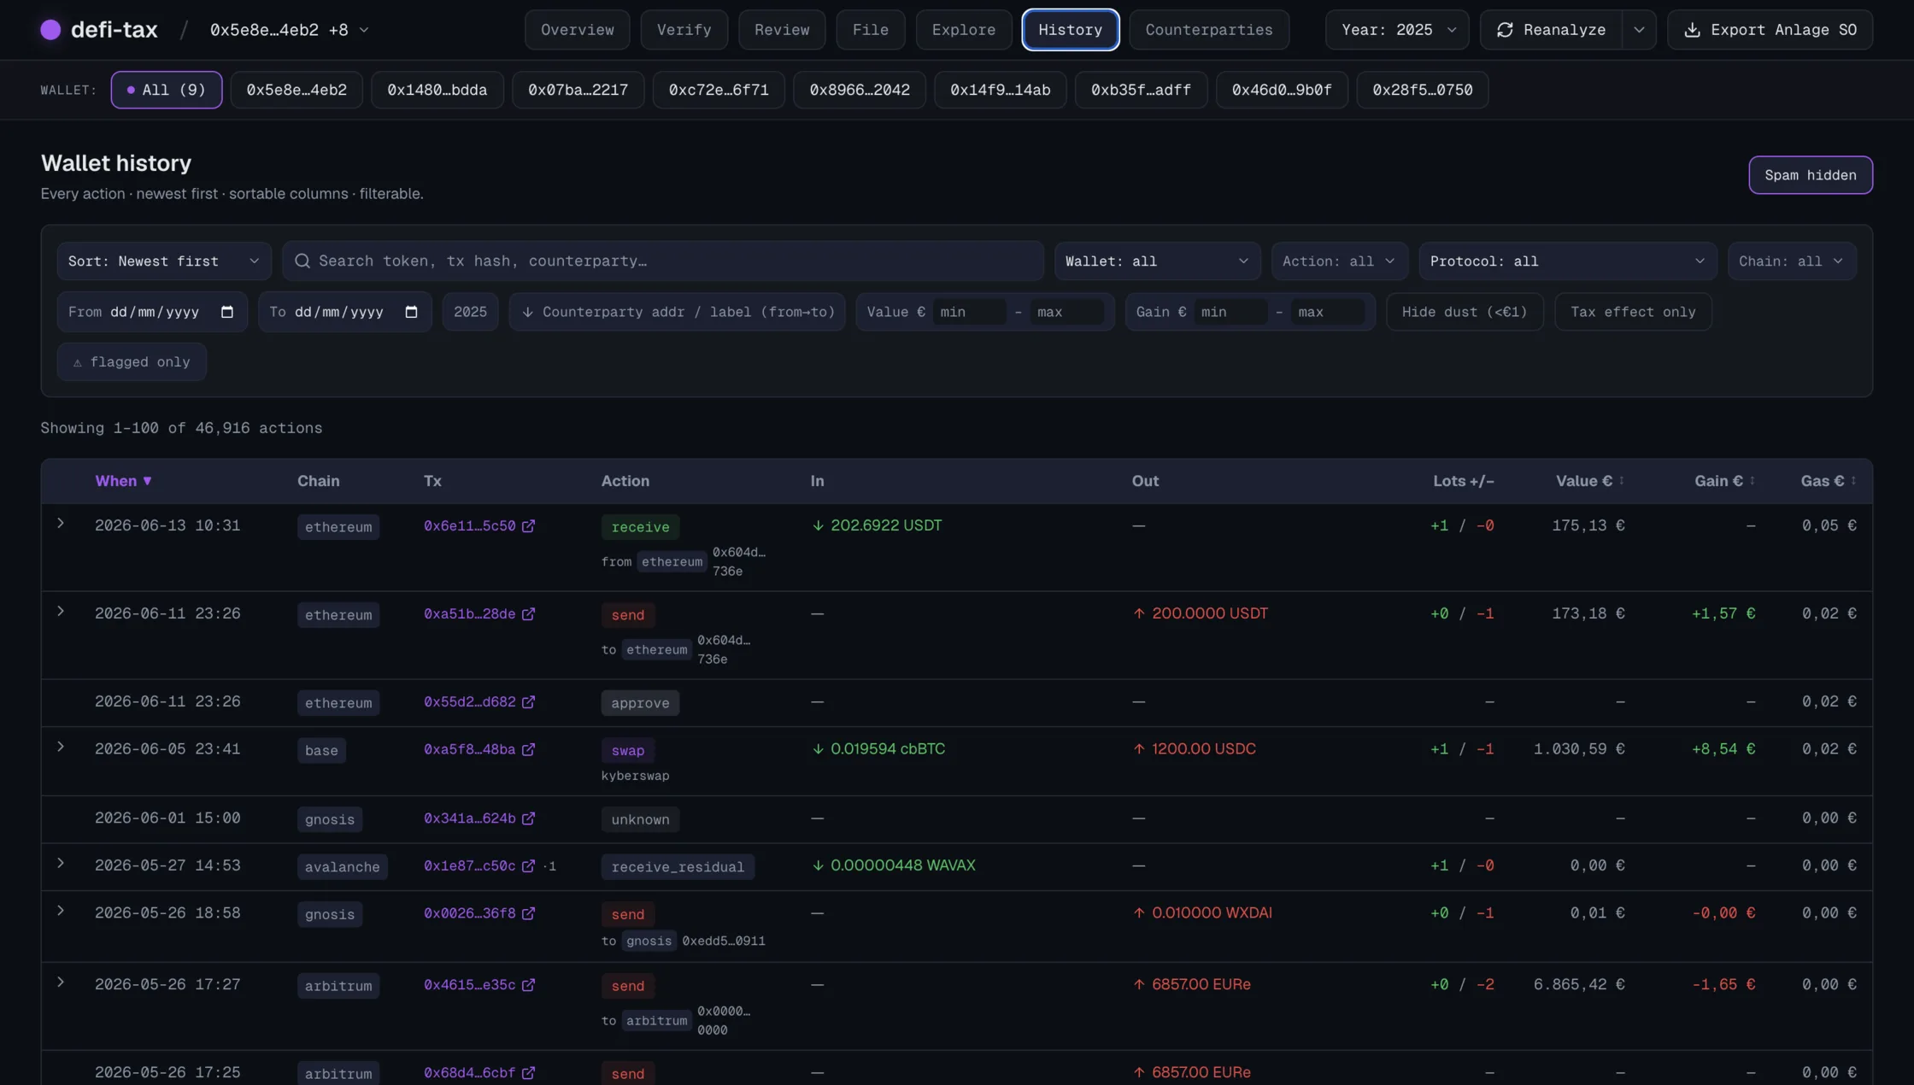
Task: Click the Reanalyze refresh icon
Action: pos(1505,30)
